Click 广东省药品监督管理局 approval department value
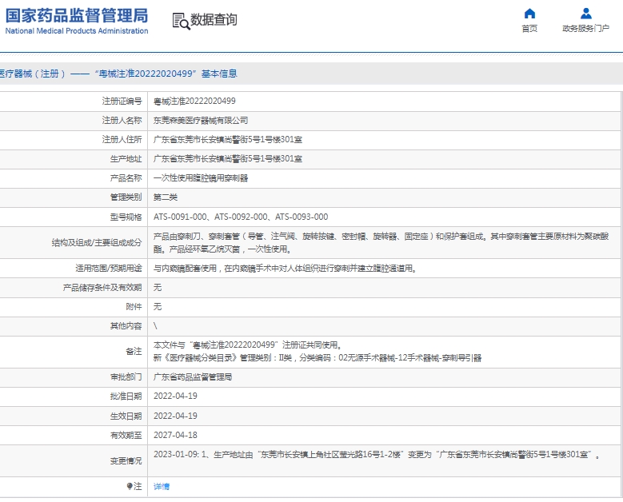Viewport: 623px width, 502px height. (x=193, y=376)
